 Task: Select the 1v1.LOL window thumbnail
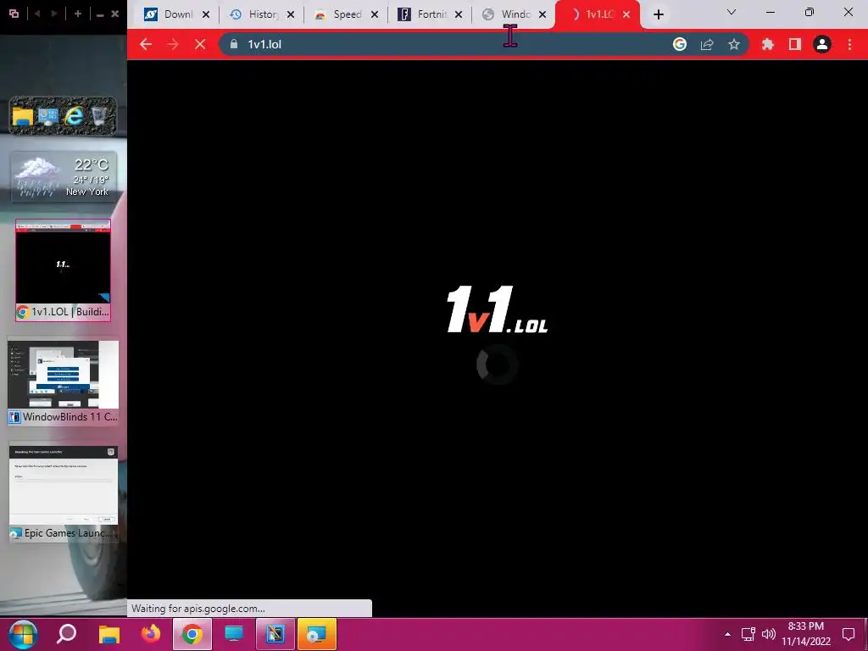pyautogui.click(x=63, y=270)
